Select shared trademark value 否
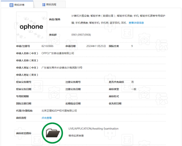182x146 pixels. [133, 82]
